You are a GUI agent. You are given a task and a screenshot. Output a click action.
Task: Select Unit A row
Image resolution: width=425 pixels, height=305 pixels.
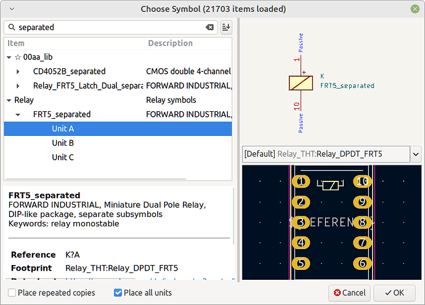(118, 129)
